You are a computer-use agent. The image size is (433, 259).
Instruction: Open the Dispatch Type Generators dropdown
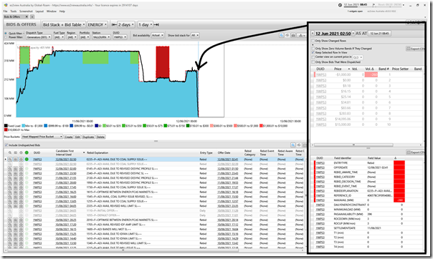tap(39, 37)
